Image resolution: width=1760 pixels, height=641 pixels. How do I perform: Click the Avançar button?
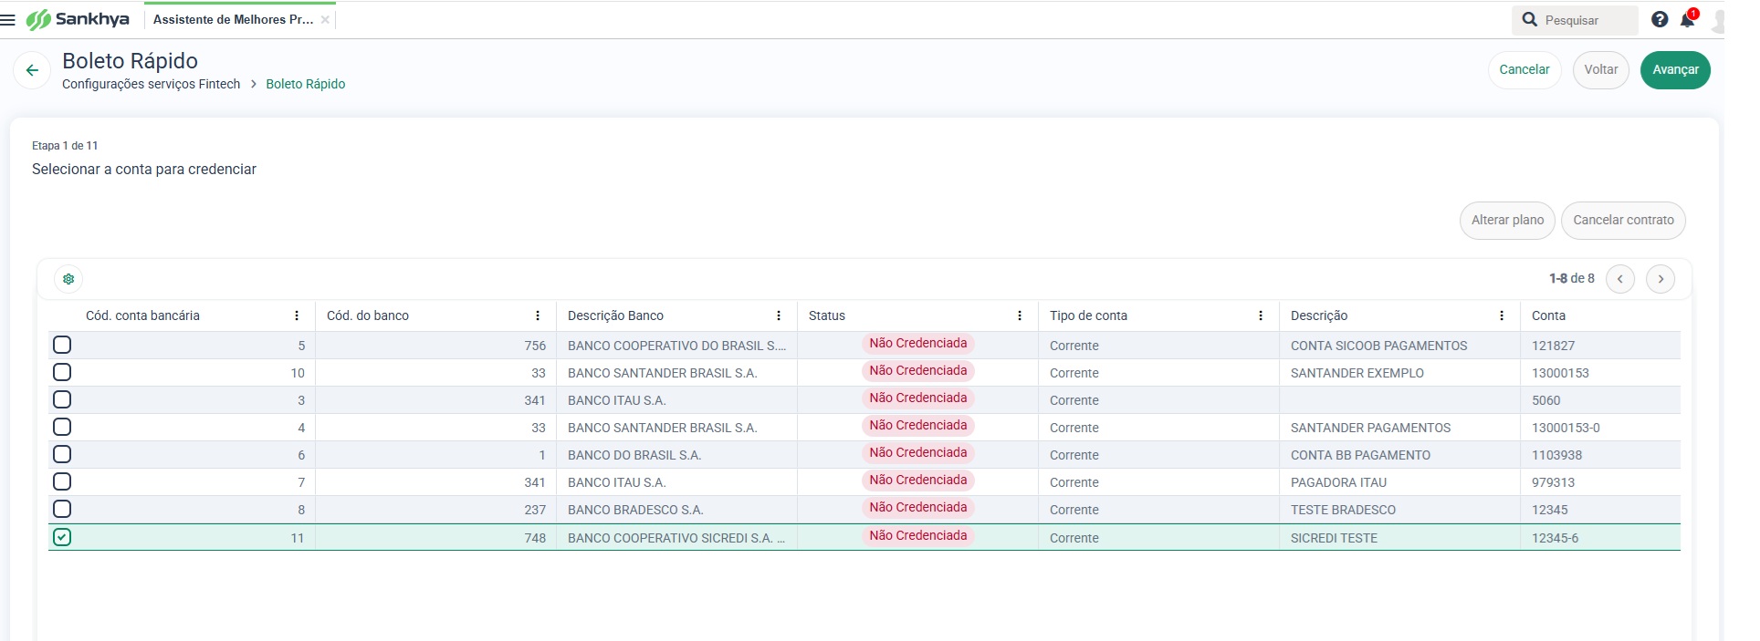1675,69
